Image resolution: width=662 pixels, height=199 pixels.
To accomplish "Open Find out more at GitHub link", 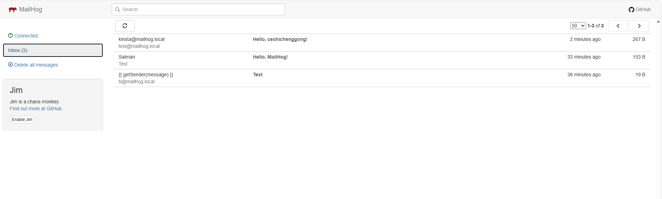I will pos(36,109).
